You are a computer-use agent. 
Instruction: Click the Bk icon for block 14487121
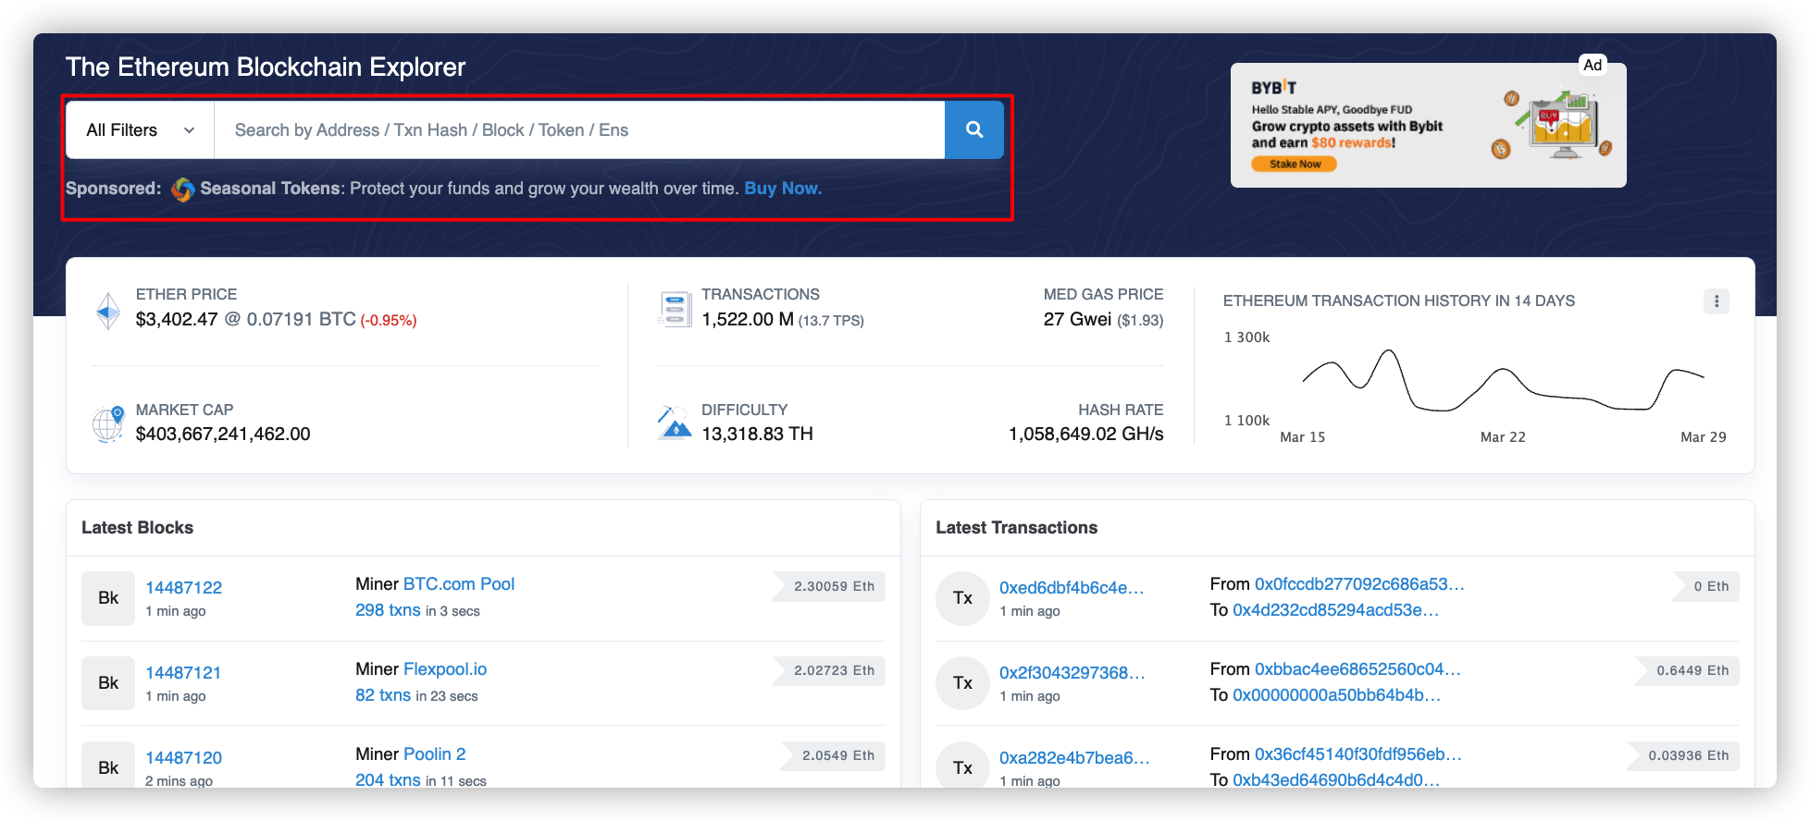click(x=108, y=683)
